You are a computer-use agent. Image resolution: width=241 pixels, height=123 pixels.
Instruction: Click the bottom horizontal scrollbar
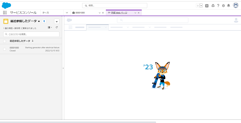[x=78, y=122]
